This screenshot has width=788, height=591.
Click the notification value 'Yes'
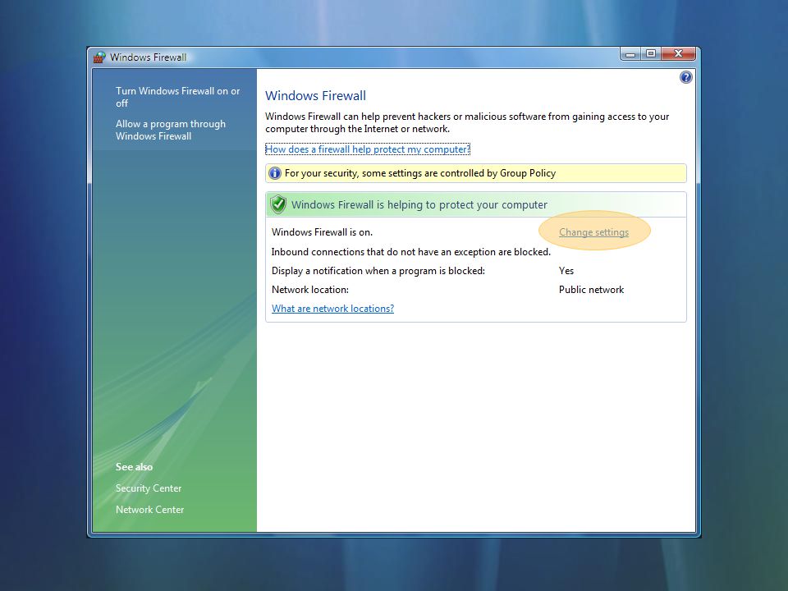pyautogui.click(x=566, y=271)
